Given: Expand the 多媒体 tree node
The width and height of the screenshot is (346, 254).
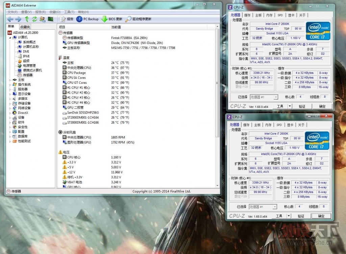Looking at the screenshot, I should tap(10, 99).
